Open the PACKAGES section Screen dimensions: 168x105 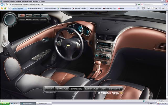point(43,20)
